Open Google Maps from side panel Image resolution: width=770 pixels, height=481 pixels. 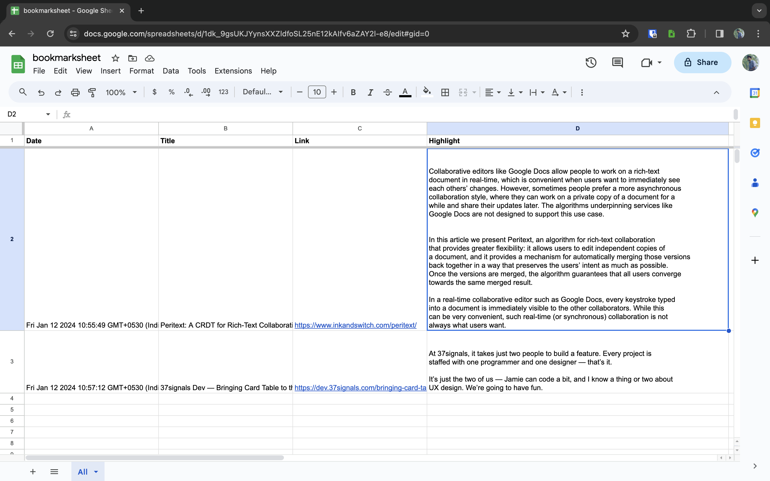(755, 212)
